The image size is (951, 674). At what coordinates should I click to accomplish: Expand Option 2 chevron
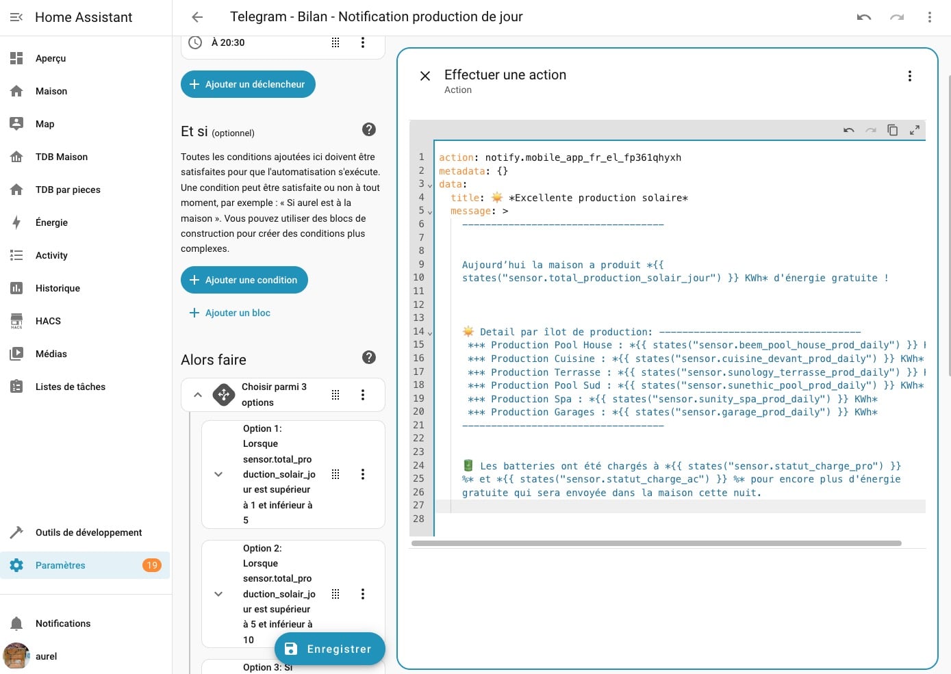click(x=218, y=594)
